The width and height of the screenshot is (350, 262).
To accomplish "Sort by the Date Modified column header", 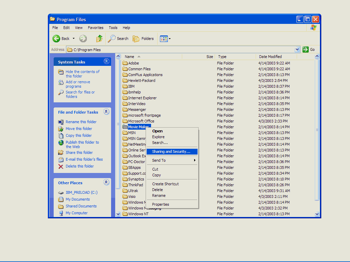I will point(276,57).
